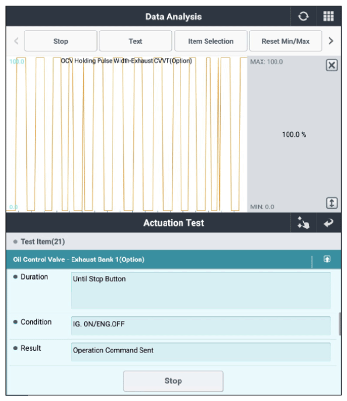Close the OCV Holding Pulse Width graph
347x401 pixels.
click(332, 65)
